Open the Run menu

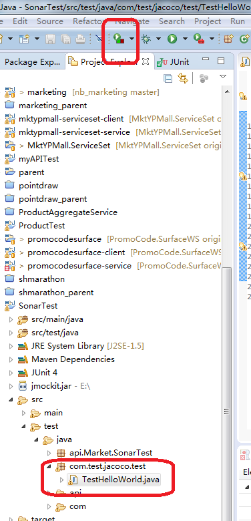tap(238, 21)
